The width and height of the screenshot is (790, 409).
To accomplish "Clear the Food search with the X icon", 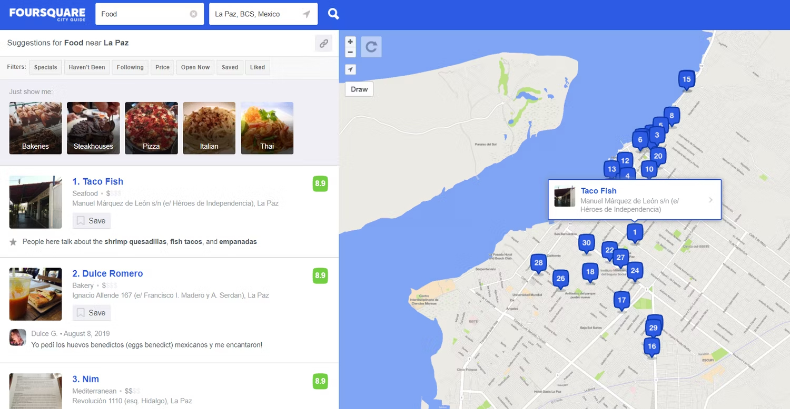I will pyautogui.click(x=194, y=14).
